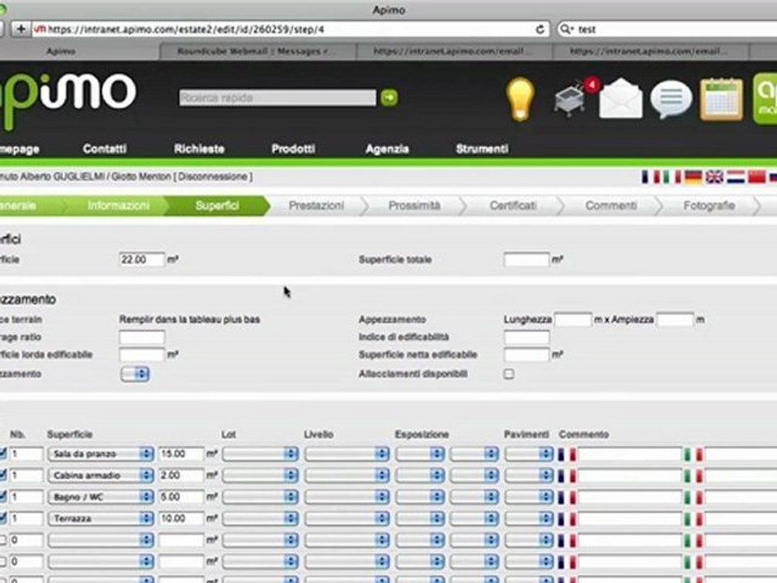Image resolution: width=777 pixels, height=583 pixels.
Task: Uncheck the Cabina armadio row checkbox
Action: [x=2, y=475]
